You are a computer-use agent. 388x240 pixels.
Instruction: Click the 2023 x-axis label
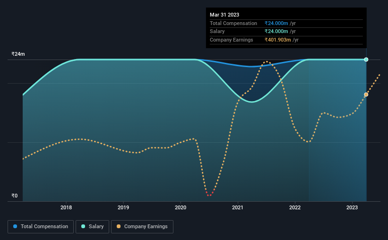click(352, 207)
